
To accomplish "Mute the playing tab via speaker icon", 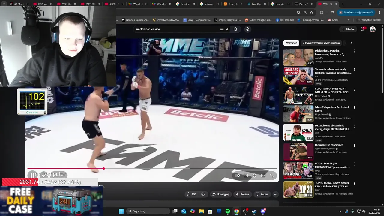I will point(331,4).
